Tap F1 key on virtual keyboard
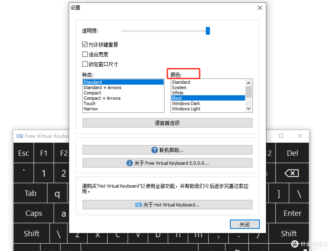This screenshot has width=331, height=251. point(44,153)
